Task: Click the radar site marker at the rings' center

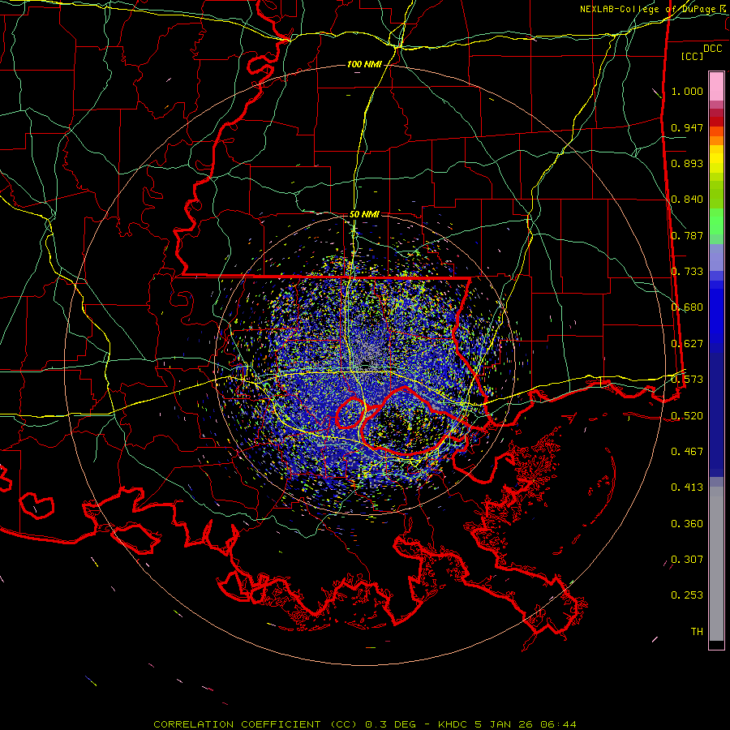Action: pyautogui.click(x=366, y=364)
